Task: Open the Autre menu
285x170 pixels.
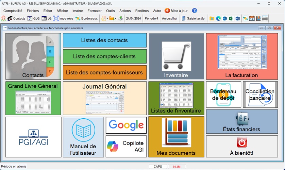Action: coord(157,11)
